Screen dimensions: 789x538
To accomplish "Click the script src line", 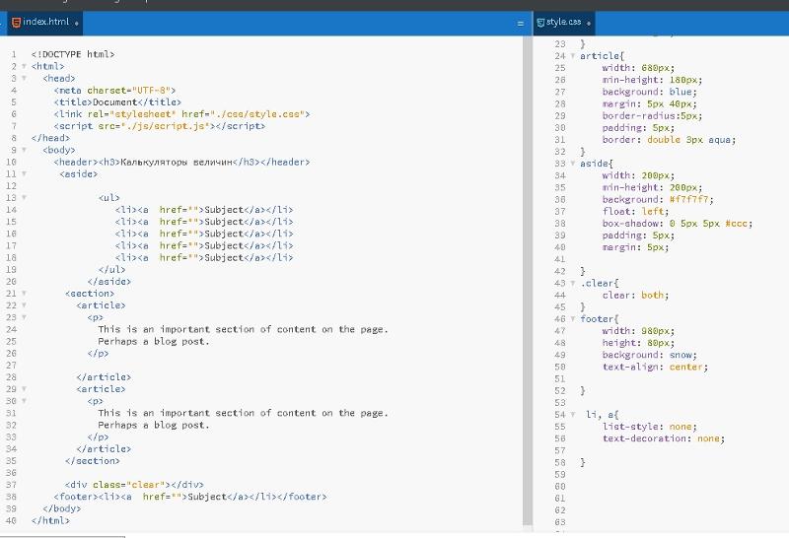I will tap(159, 126).
